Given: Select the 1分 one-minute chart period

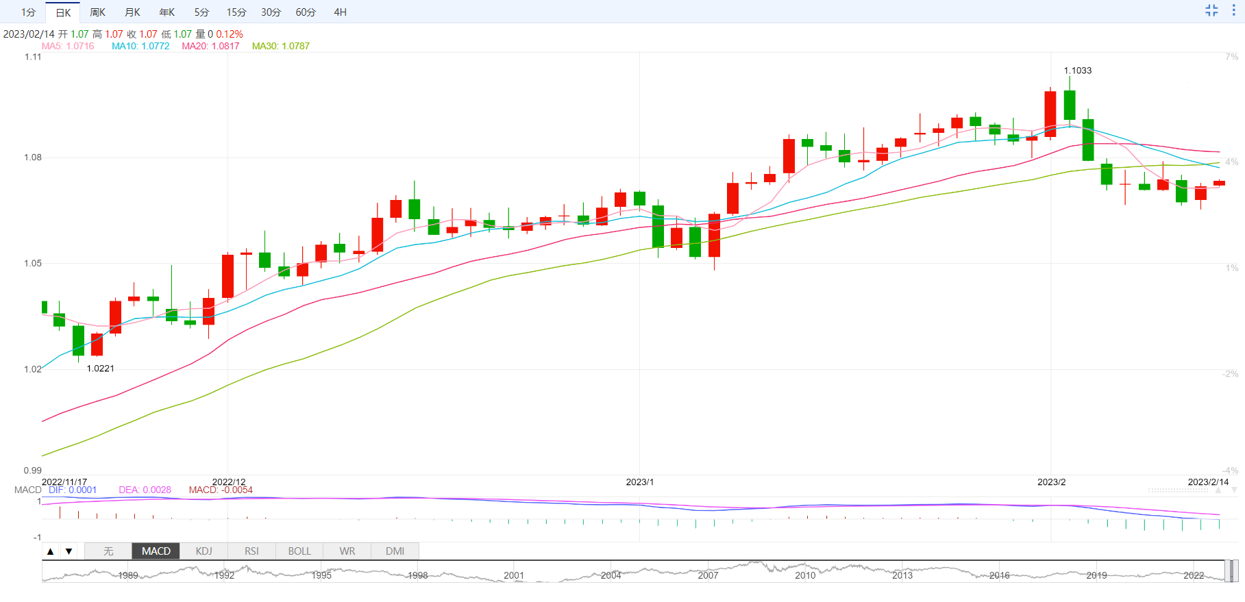Looking at the screenshot, I should [28, 12].
